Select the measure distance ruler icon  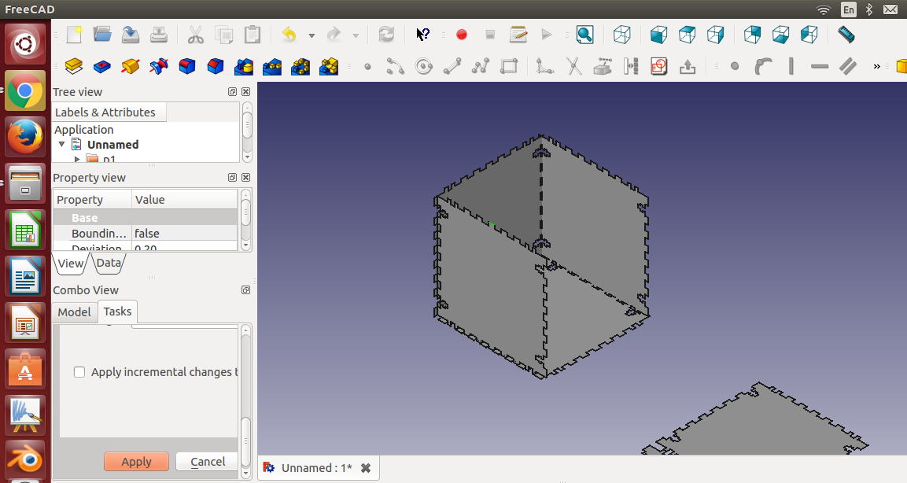click(846, 35)
